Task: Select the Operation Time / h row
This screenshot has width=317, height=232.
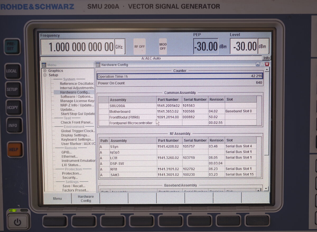Action: pyautogui.click(x=180, y=76)
